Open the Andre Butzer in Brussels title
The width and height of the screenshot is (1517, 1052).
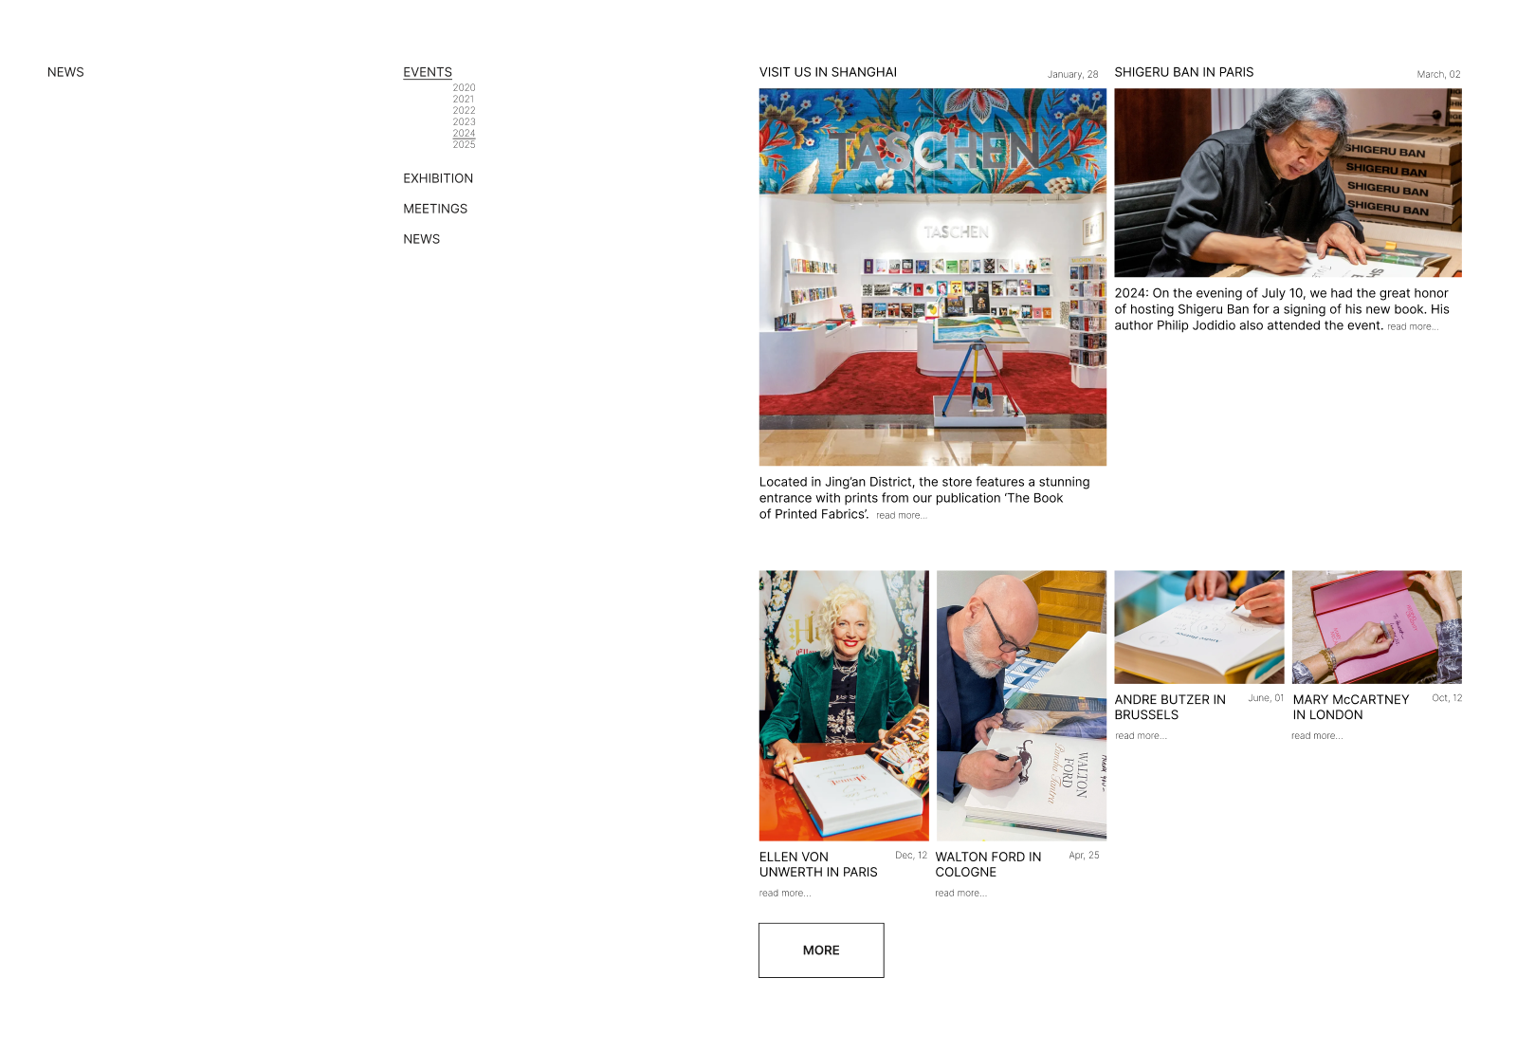(1170, 707)
